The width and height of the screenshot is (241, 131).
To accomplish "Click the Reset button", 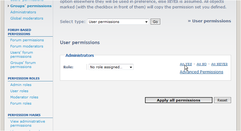I will [222, 100].
